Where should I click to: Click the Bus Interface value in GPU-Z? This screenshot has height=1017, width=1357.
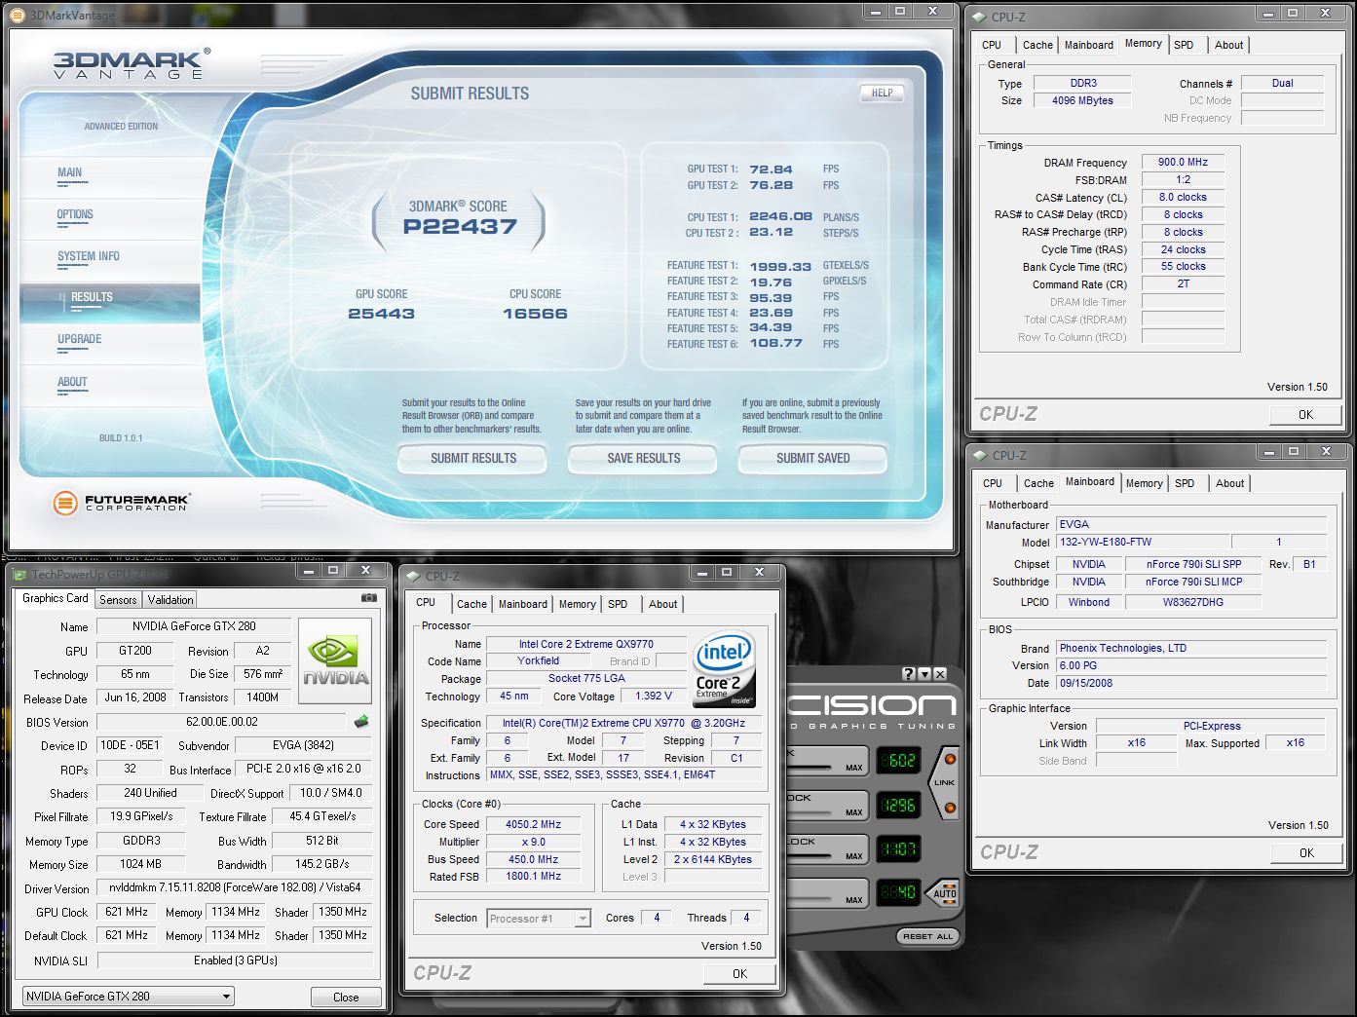pos(304,769)
